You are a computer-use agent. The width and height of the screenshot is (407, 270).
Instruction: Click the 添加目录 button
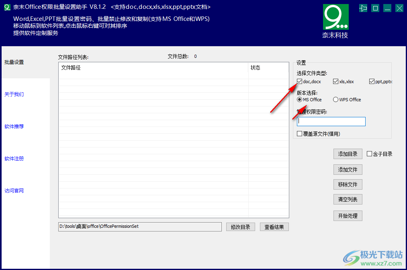point(348,154)
